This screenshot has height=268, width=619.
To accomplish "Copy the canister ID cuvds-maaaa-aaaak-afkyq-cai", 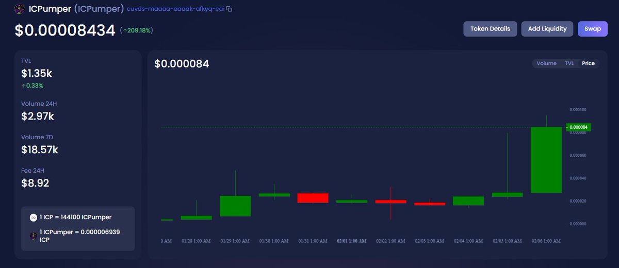I will coord(230,9).
